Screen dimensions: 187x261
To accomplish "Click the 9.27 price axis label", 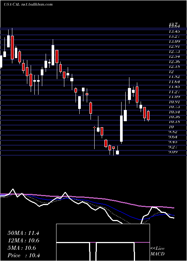I will pos(174,147).
